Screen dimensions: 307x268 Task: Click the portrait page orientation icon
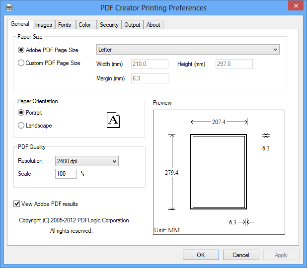(113, 120)
